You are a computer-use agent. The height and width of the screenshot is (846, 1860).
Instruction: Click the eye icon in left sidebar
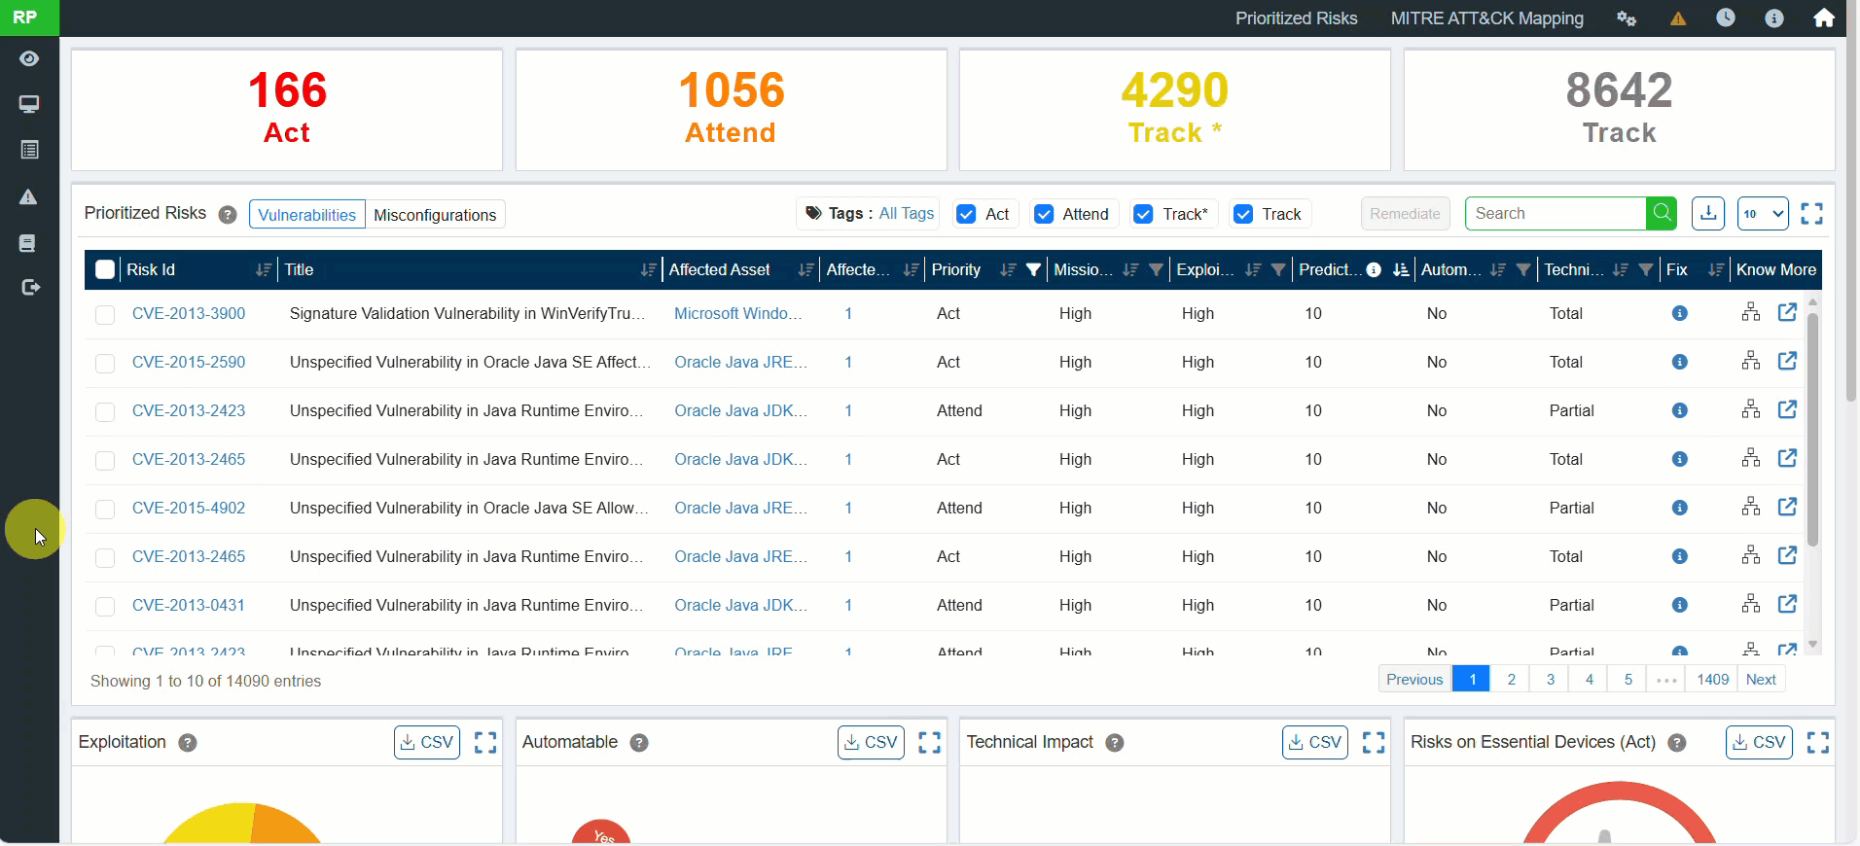pos(29,59)
